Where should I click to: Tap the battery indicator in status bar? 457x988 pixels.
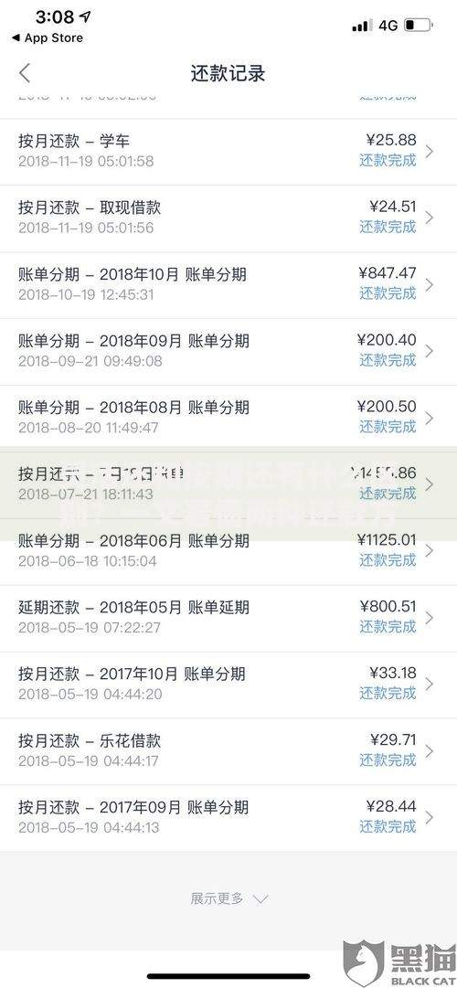(419, 26)
